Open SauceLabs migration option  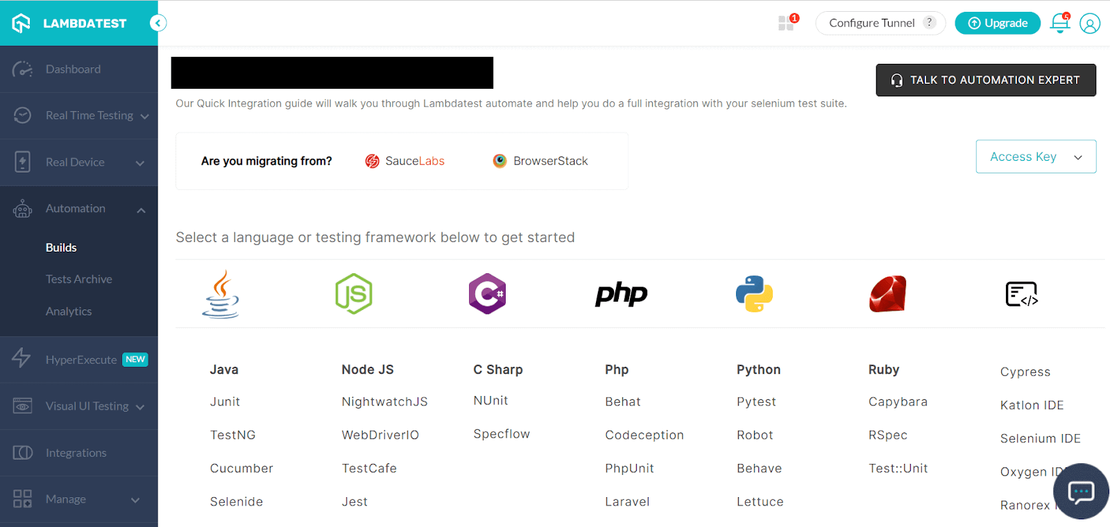[x=404, y=161]
